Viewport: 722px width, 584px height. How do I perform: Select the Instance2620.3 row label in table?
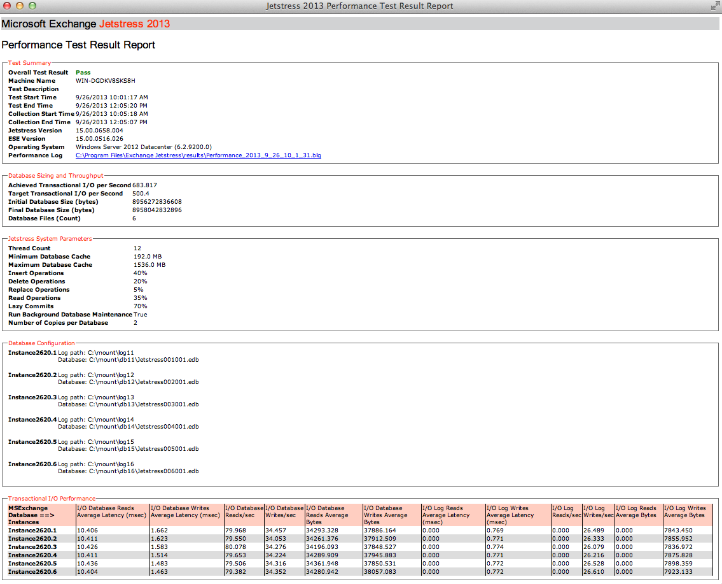click(x=32, y=547)
